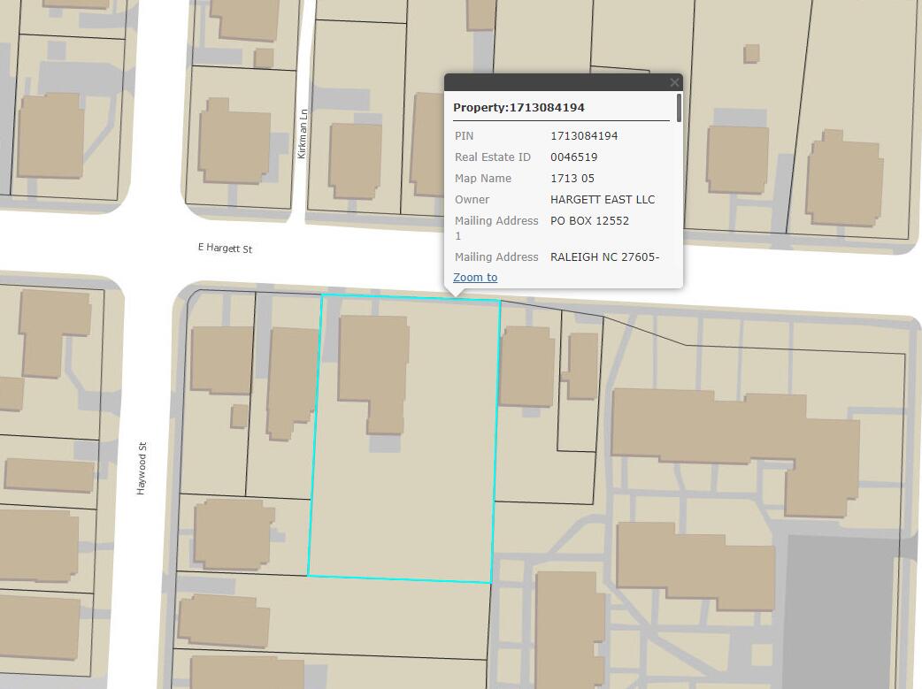Viewport: 922px width, 689px height.
Task: Select the popup title Property:1713084194
Action: click(x=519, y=108)
